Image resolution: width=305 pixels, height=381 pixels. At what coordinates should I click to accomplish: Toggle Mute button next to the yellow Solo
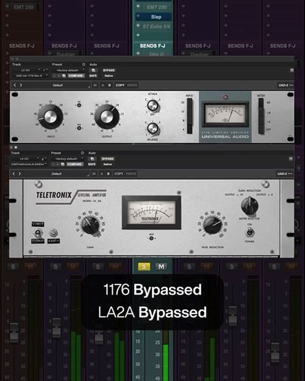click(x=161, y=266)
